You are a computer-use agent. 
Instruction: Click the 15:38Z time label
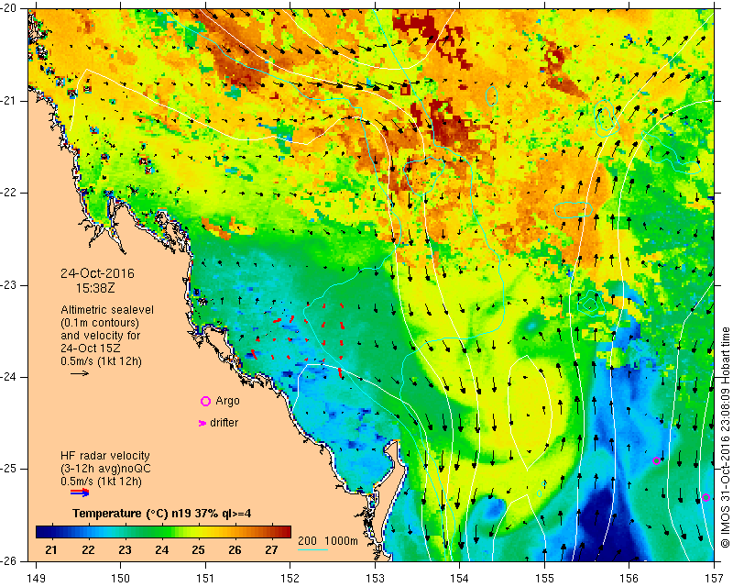(95, 288)
